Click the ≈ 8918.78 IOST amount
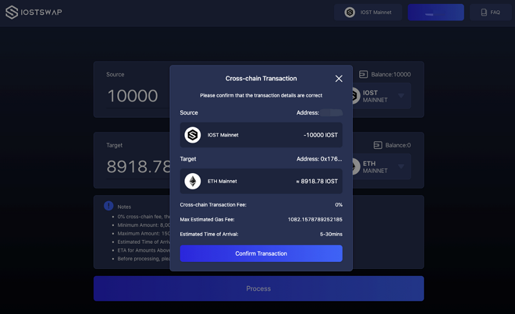 317,181
